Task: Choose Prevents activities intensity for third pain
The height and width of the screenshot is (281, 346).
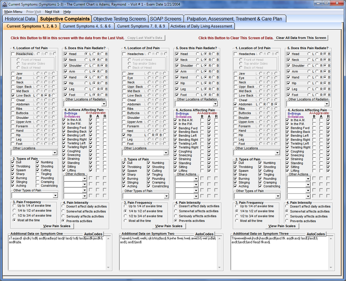Action: click(x=287, y=221)
